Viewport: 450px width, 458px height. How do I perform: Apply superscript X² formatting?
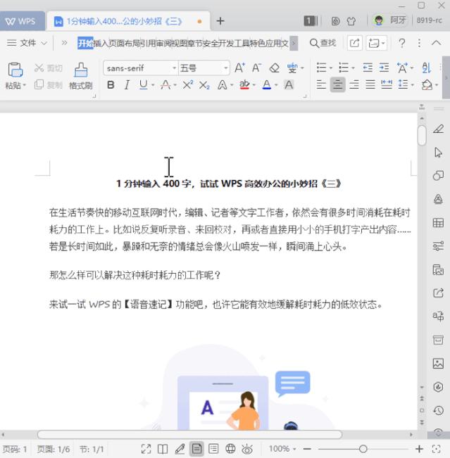188,85
